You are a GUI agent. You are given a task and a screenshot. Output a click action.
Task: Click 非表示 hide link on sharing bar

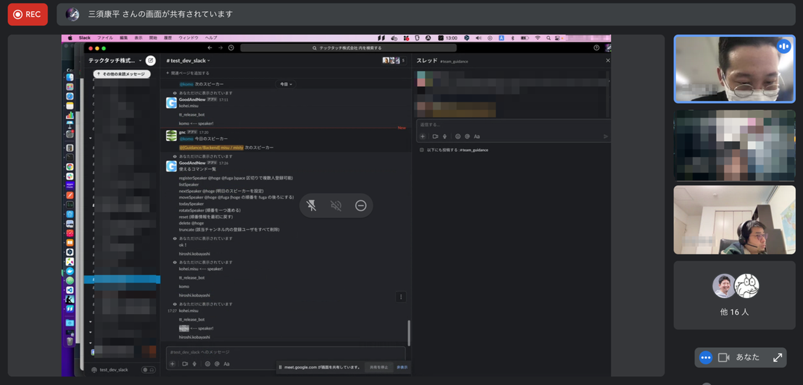click(x=402, y=367)
